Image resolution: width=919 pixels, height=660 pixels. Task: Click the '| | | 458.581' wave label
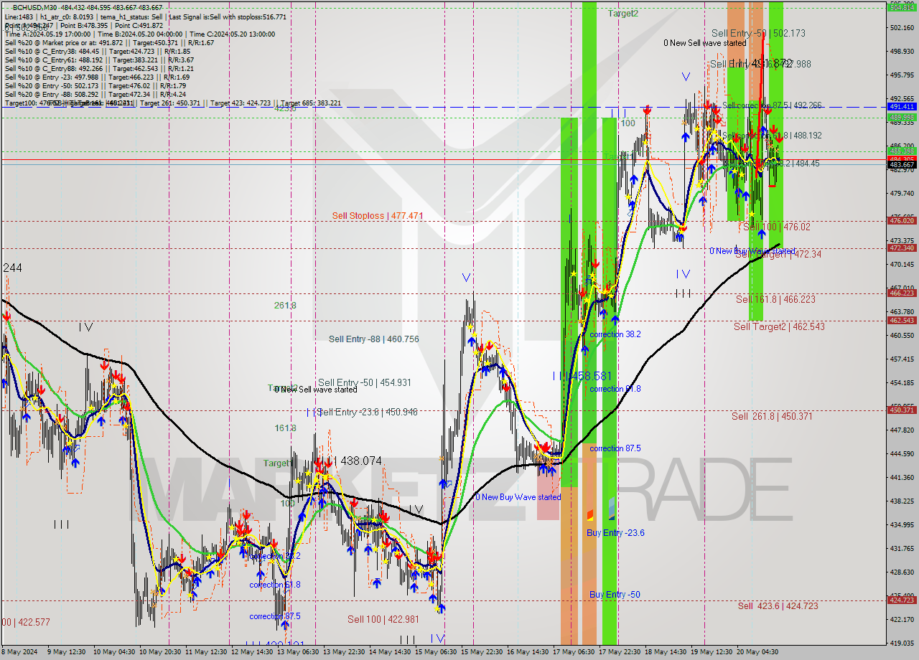582,376
